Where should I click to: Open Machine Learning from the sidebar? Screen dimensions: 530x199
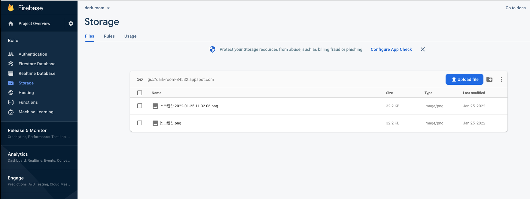(36, 112)
